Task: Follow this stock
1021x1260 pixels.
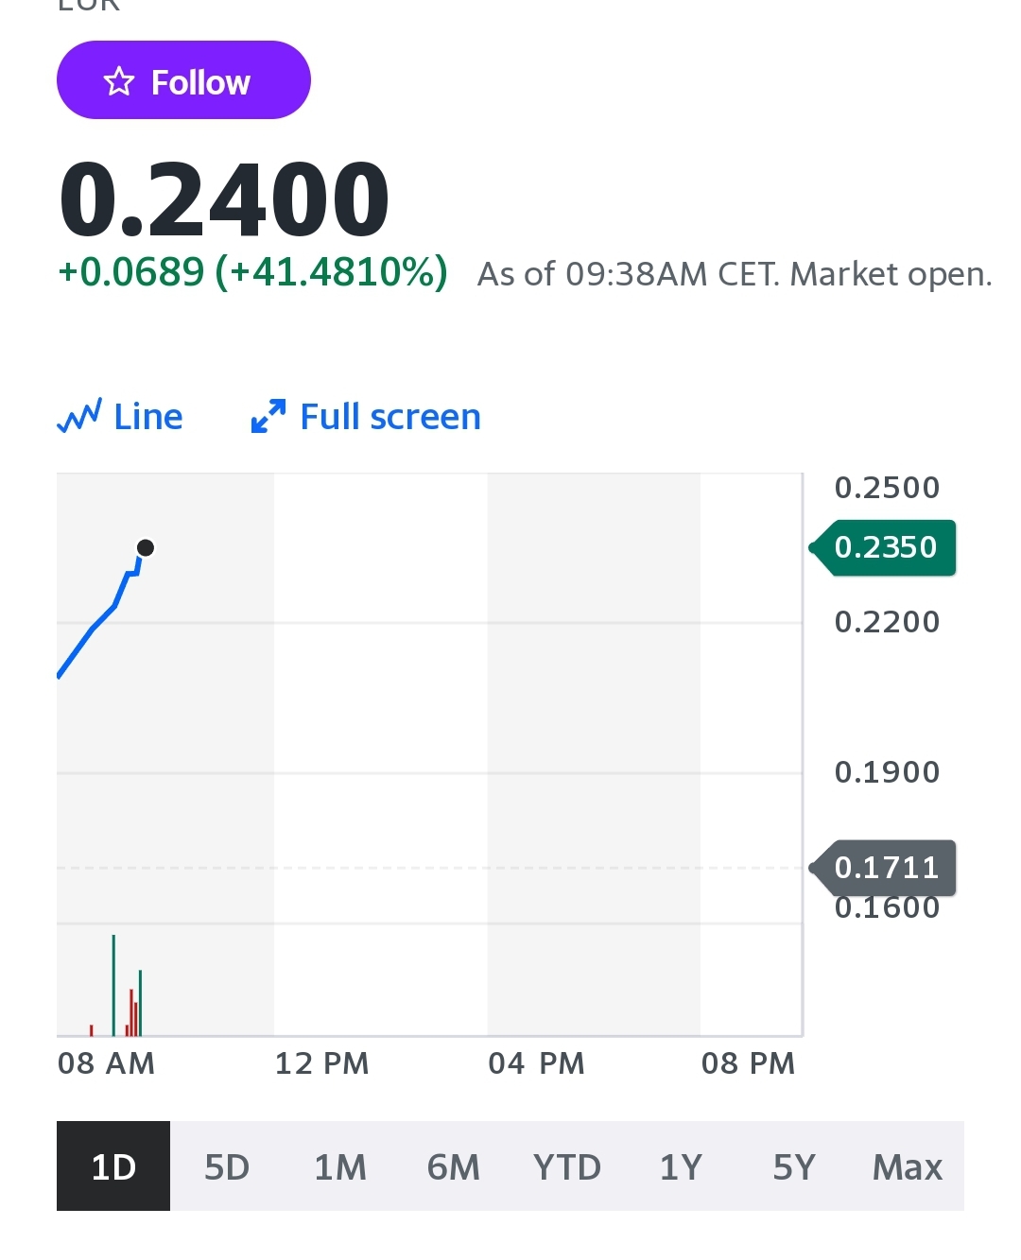Action: 183,80
